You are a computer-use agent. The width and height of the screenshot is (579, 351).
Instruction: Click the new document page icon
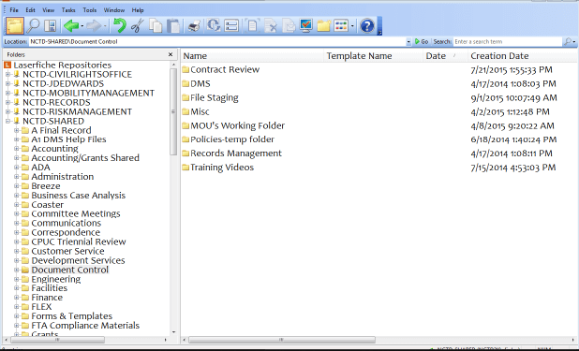click(x=253, y=26)
